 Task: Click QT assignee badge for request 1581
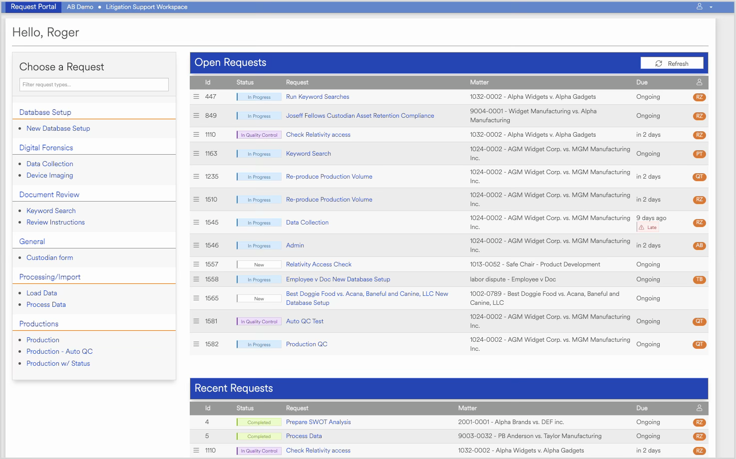coord(699,321)
